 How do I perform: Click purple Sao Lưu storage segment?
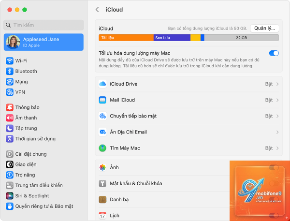(x=172, y=38)
